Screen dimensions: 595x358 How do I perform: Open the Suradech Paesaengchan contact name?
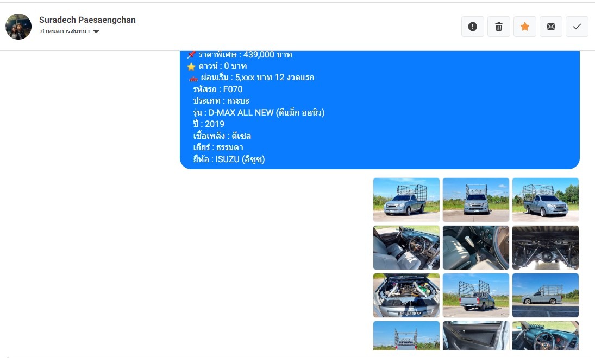[x=87, y=20]
